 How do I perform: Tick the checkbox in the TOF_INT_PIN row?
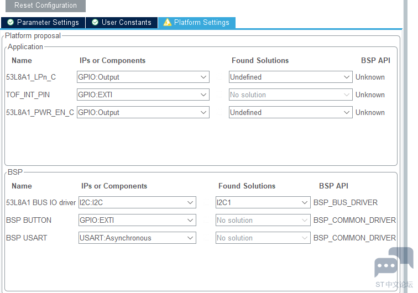[220, 95]
